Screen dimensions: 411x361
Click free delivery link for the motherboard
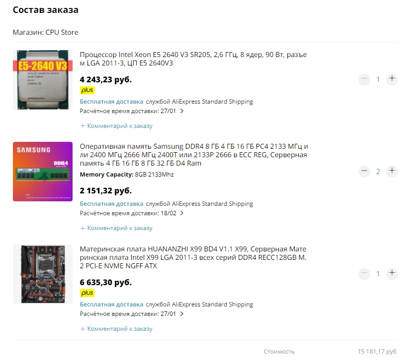(x=112, y=304)
